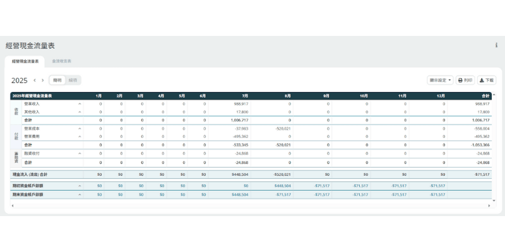Collapse the 營業成本 row
This screenshot has height=252, width=505.
click(80, 128)
